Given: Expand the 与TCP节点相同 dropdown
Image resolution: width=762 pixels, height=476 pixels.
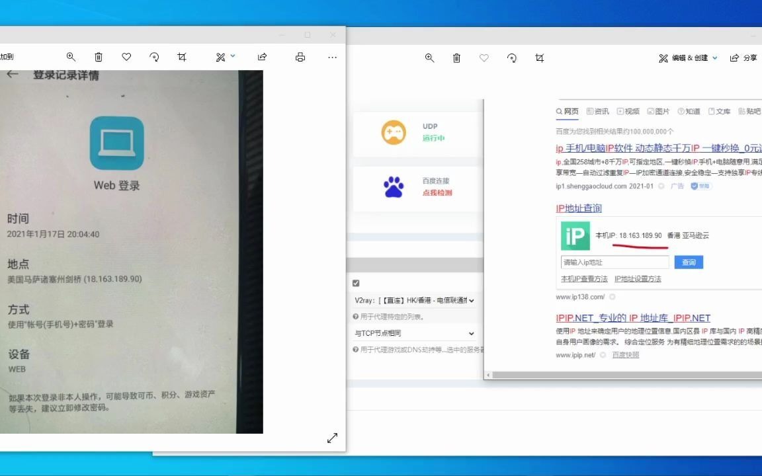Looking at the screenshot, I should [413, 333].
